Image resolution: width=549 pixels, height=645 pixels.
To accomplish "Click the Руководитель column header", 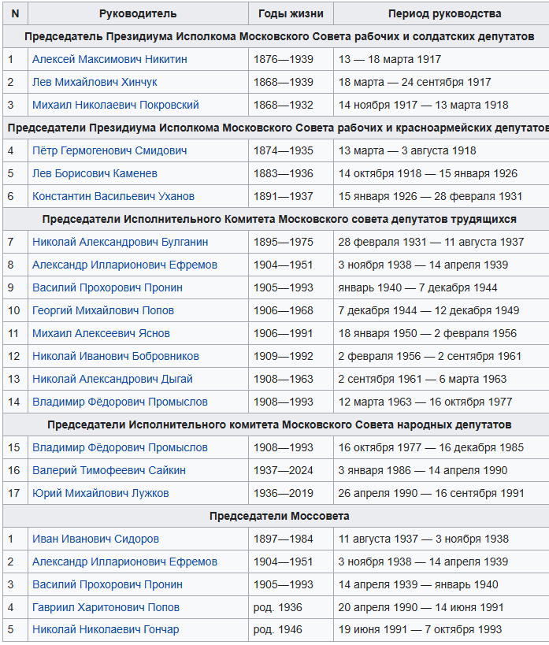I will point(138,13).
